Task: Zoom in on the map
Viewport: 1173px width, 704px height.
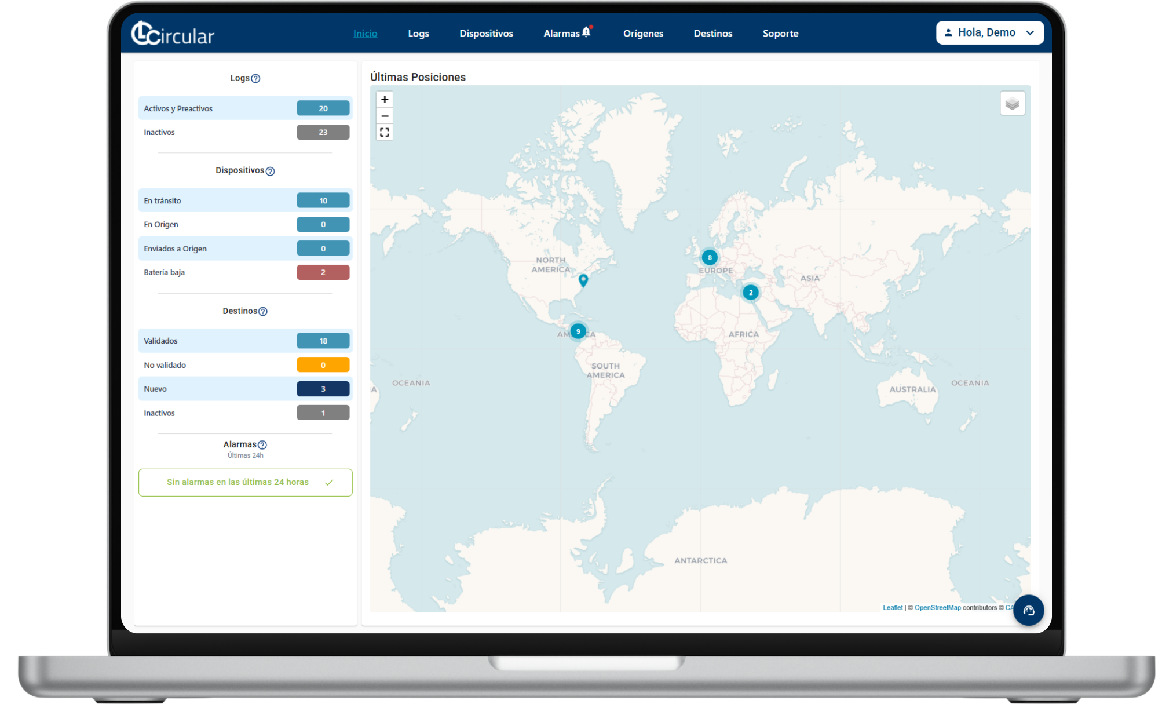Action: coord(385,100)
